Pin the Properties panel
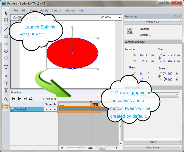This screenshot has height=152, width=184. [176, 16]
